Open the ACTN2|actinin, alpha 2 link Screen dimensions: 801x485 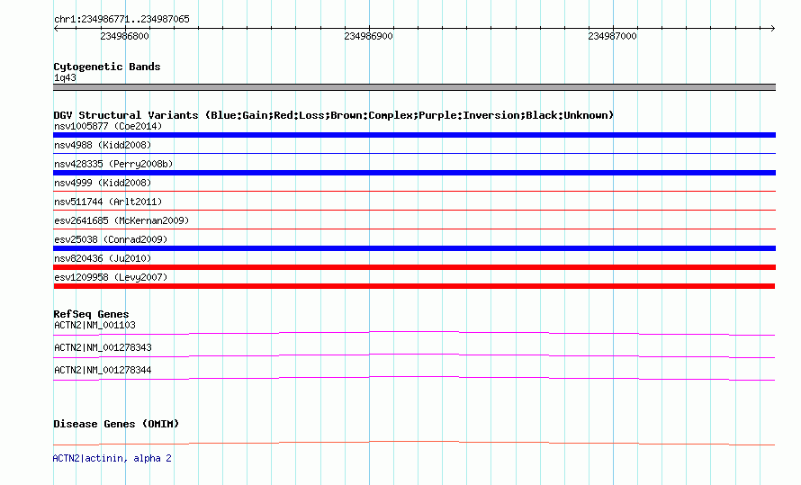click(x=112, y=458)
